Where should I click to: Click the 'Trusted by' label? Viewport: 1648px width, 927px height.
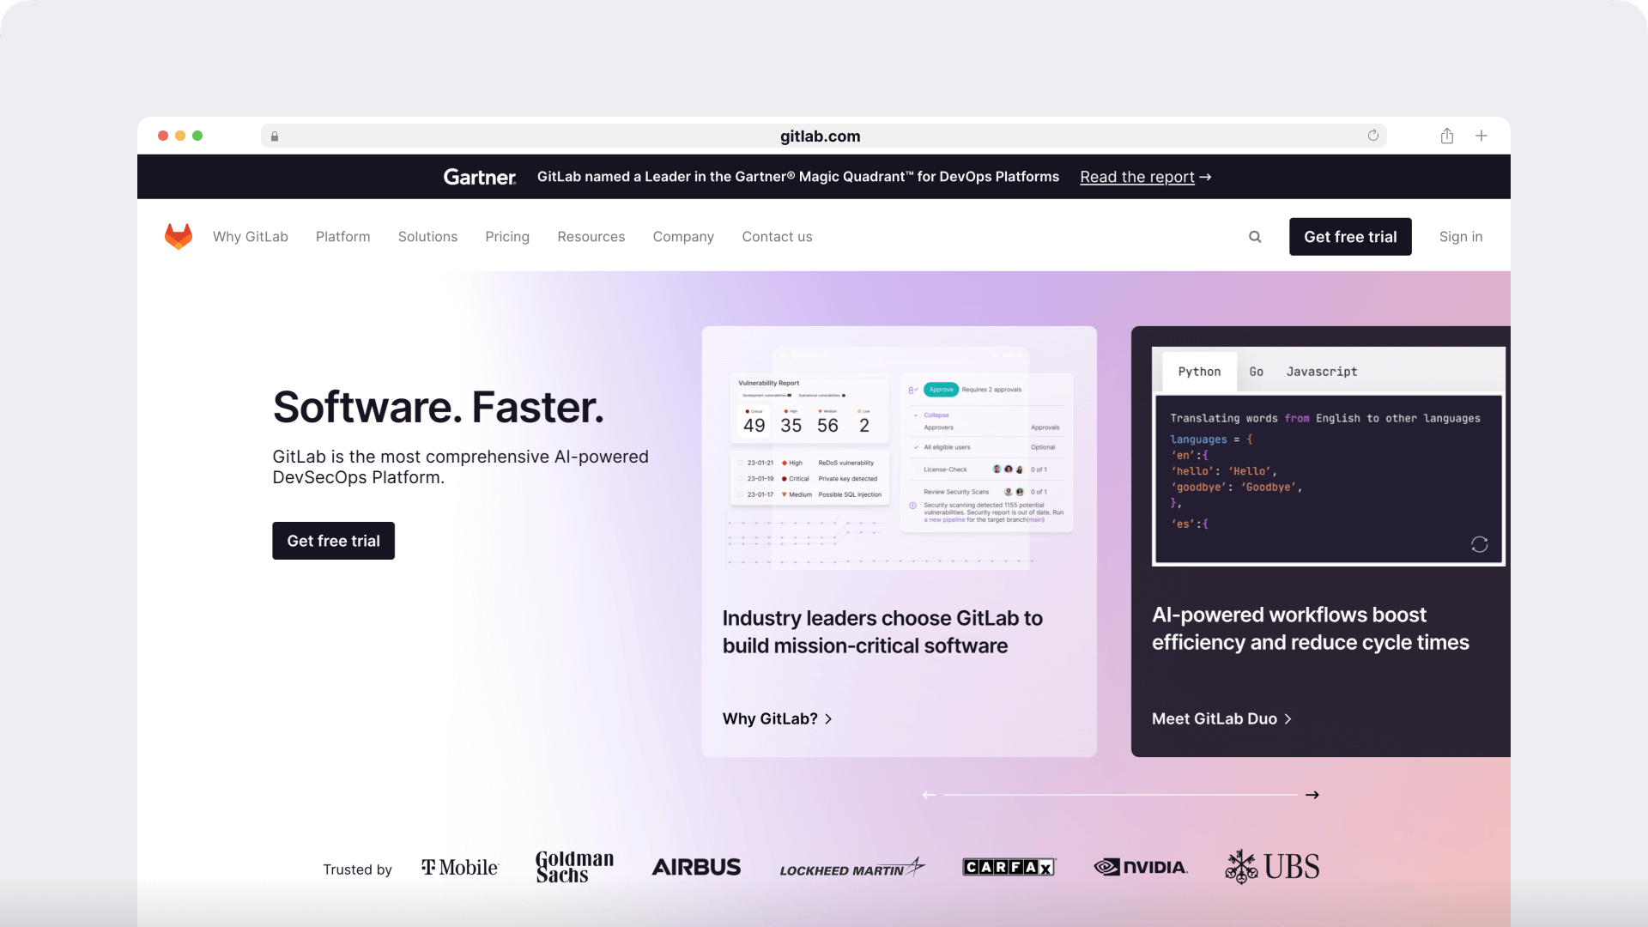[x=357, y=869]
